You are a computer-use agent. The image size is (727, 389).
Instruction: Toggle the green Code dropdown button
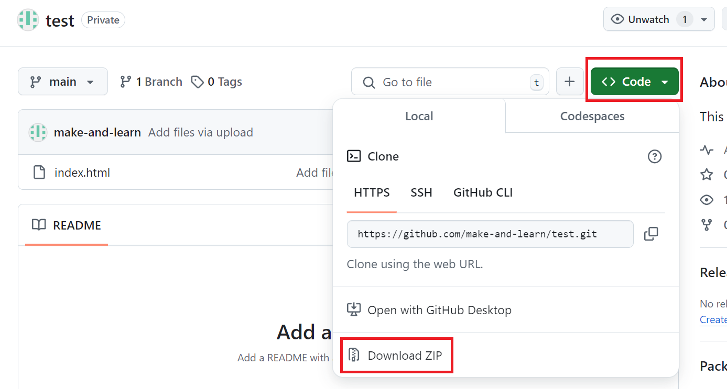[x=635, y=82]
